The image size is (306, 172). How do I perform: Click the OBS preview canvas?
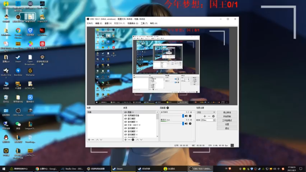162,66
